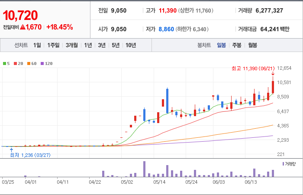
Task: Click the 시가 value 9,050
Action: (119, 29)
